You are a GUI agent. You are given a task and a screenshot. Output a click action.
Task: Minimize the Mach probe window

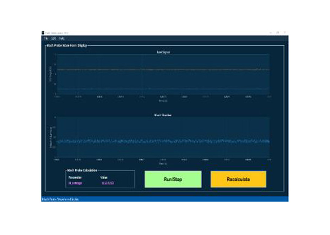point(270,33)
